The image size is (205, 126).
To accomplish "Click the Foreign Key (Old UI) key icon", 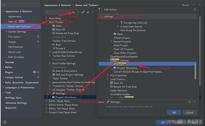I will pyautogui.click(x=122, y=23).
